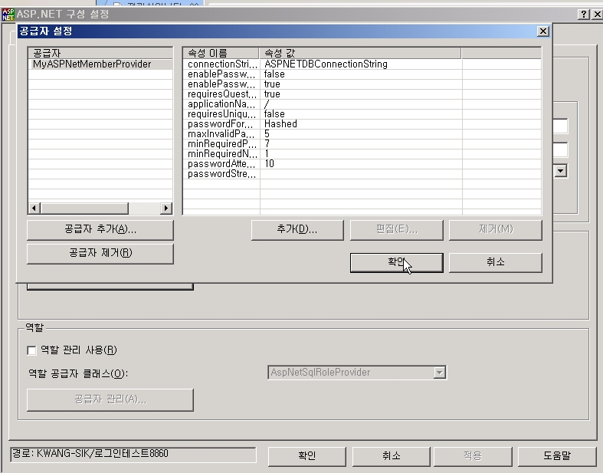Select the passwordFor... property row
The image size is (603, 473).
coord(362,124)
